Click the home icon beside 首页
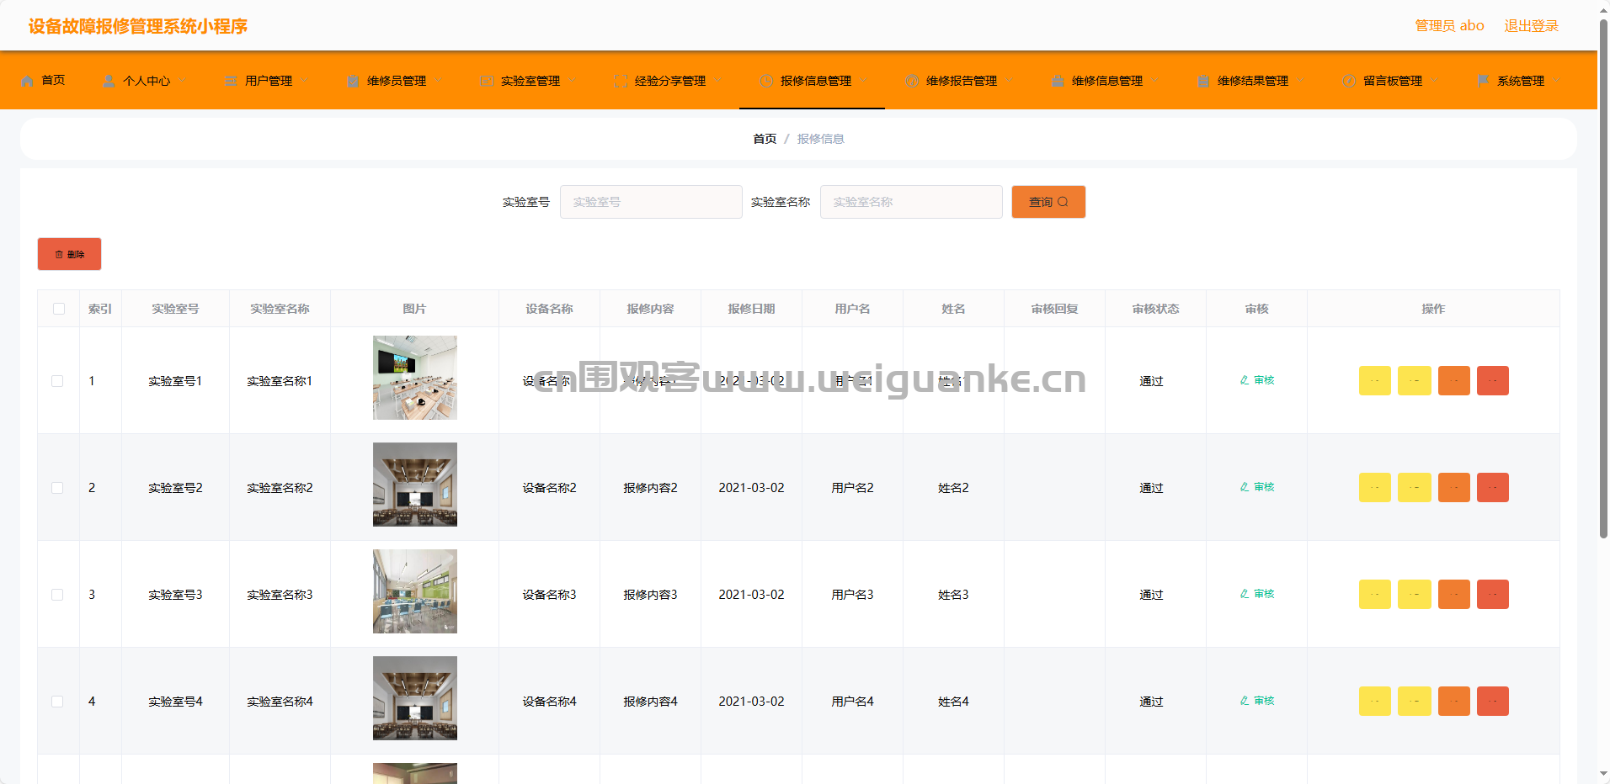The height and width of the screenshot is (784, 1610). pyautogui.click(x=28, y=81)
